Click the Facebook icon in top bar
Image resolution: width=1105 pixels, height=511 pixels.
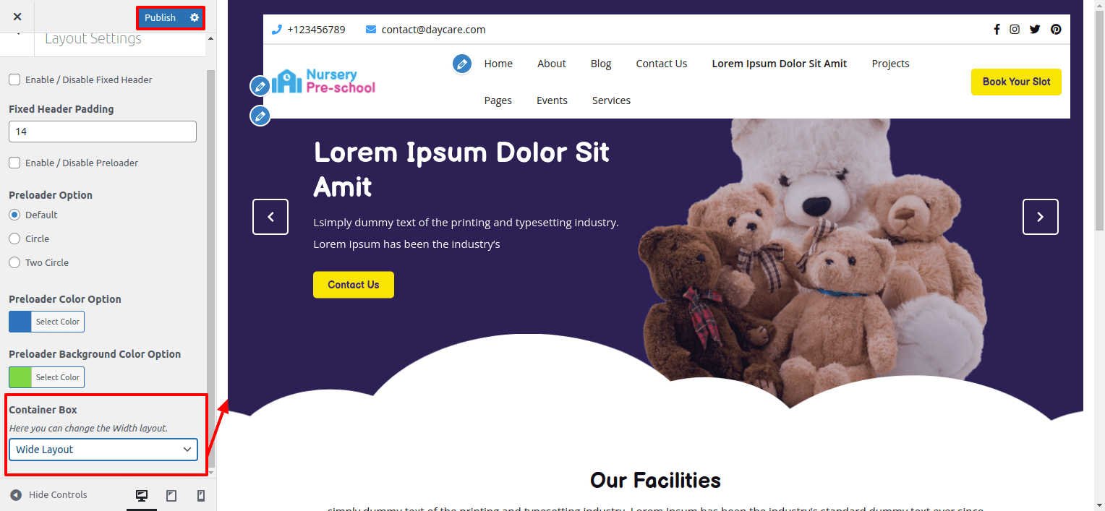point(997,30)
